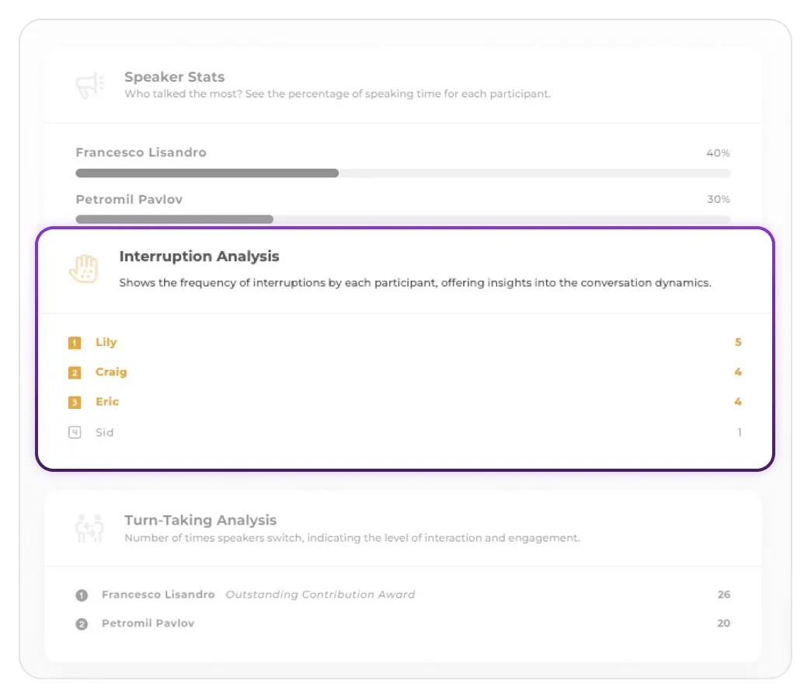Select Francesco Lisandro's rank 1 circle marker
This screenshot has height=698, width=811.
click(82, 595)
